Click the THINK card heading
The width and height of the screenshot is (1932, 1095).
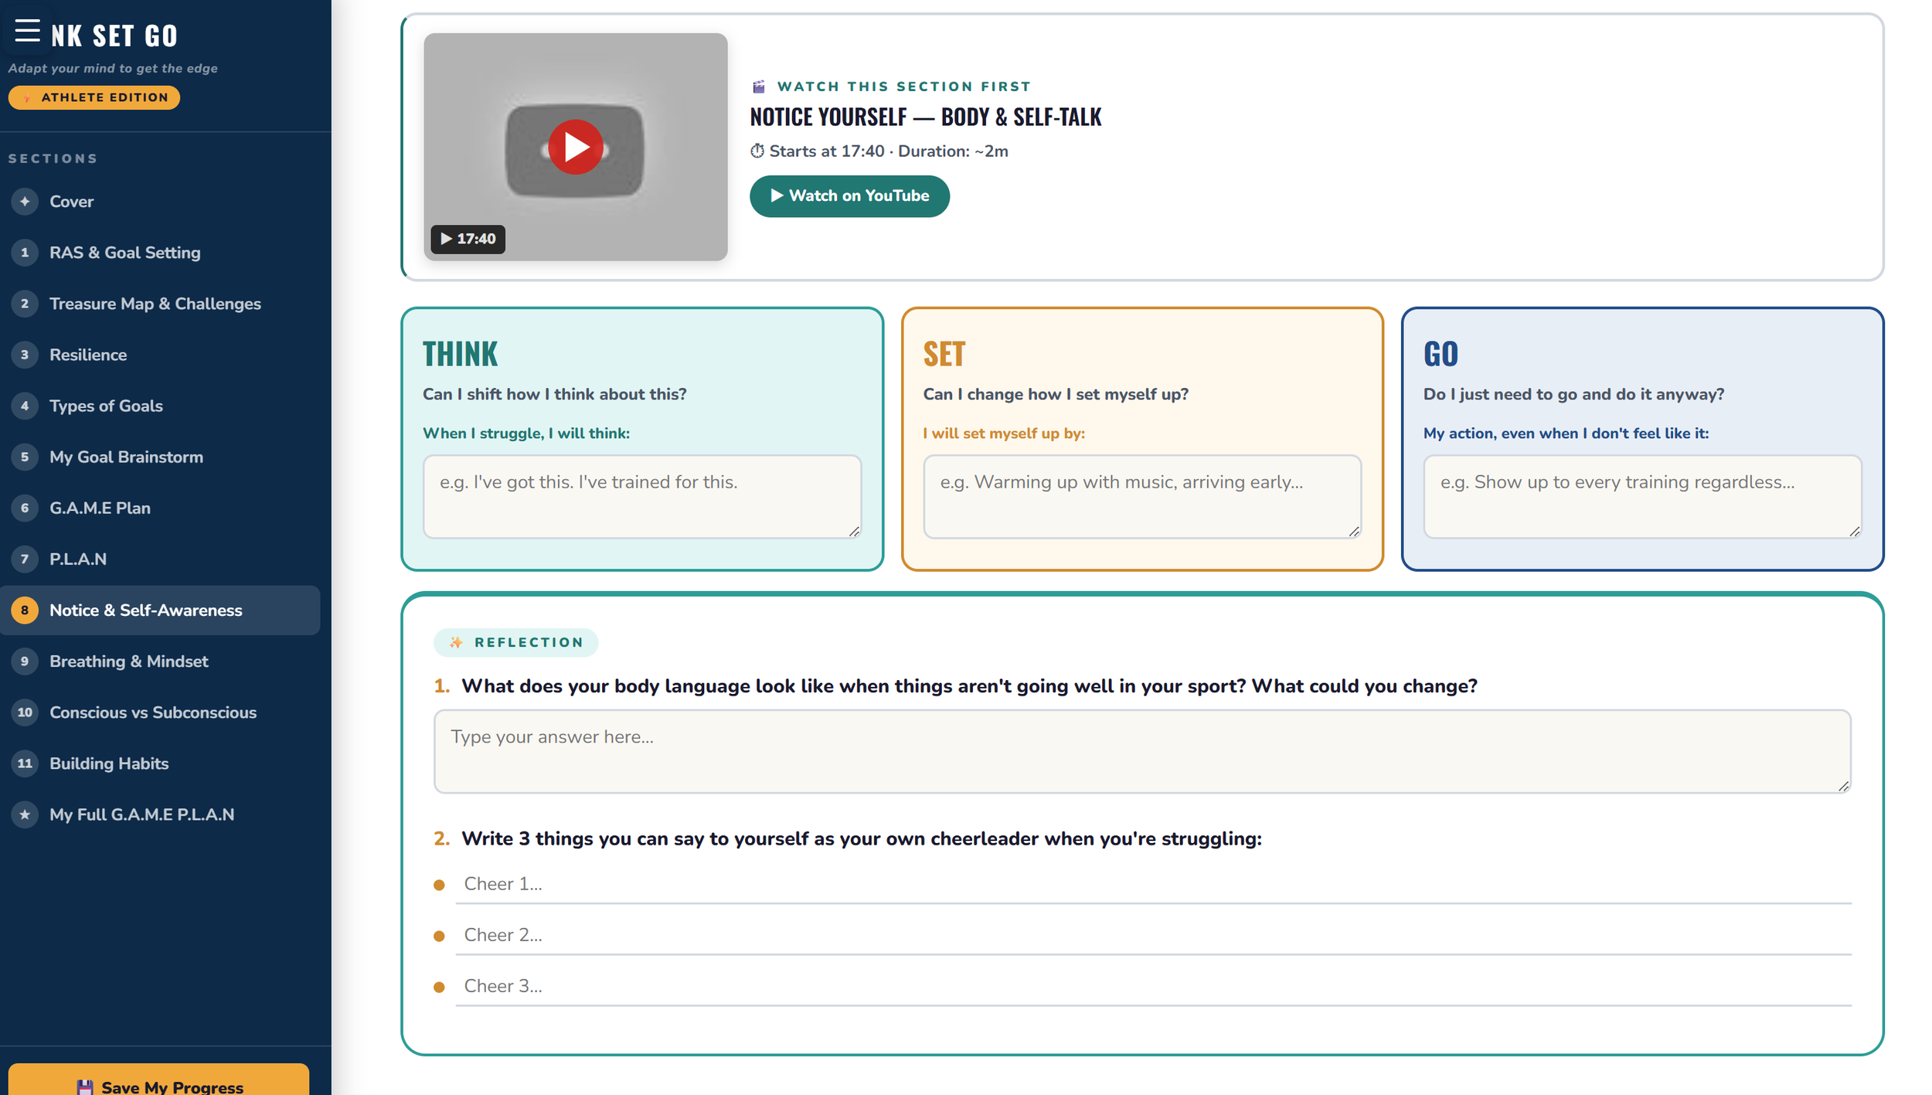(460, 354)
